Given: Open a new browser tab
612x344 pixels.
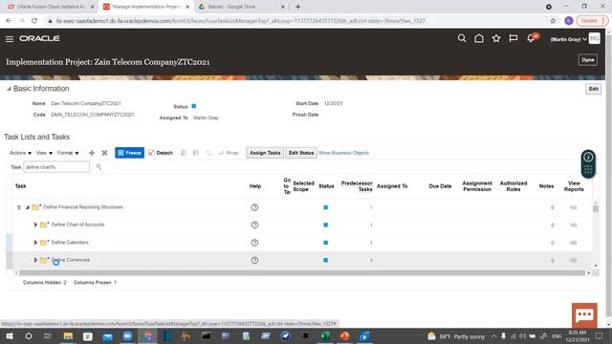Looking at the screenshot, I should click(x=297, y=7).
